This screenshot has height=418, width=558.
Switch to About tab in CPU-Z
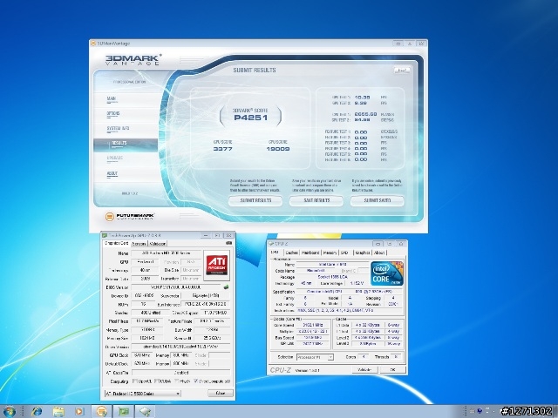379,253
